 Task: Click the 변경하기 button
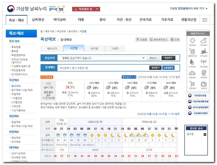coord(168,58)
